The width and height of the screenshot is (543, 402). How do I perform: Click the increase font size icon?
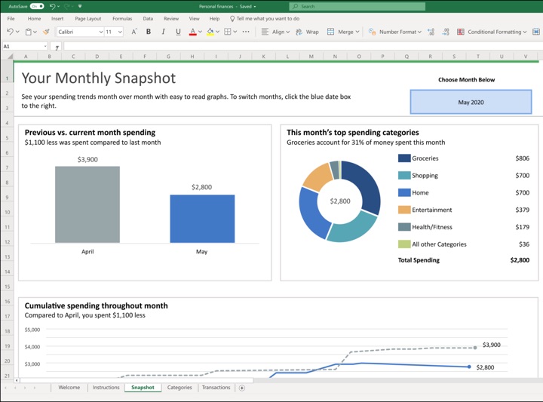click(x=133, y=32)
